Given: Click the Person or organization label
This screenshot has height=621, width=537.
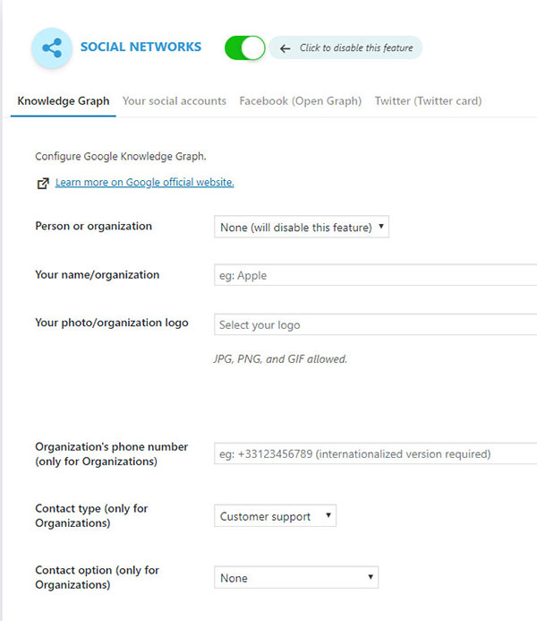Looking at the screenshot, I should [94, 227].
